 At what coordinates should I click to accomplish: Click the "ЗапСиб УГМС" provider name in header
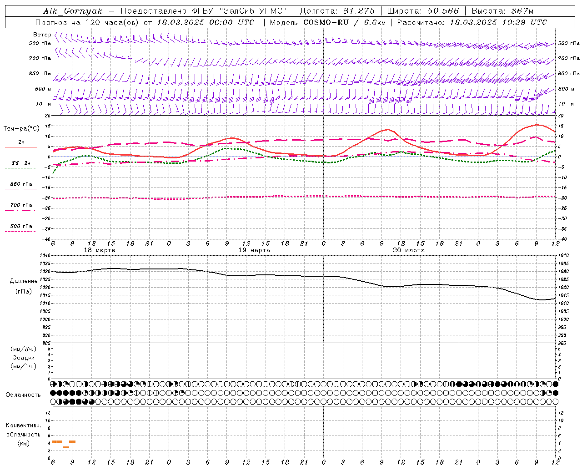coord(253,11)
